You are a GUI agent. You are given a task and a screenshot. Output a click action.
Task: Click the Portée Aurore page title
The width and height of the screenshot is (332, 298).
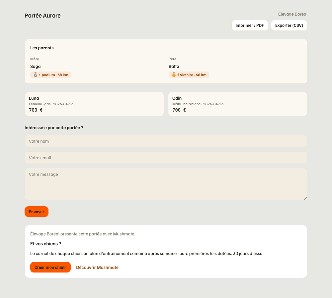point(42,16)
